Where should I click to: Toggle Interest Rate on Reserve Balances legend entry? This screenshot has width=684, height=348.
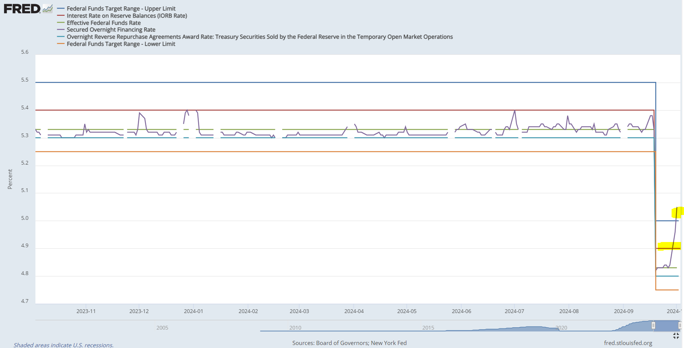[x=127, y=16]
